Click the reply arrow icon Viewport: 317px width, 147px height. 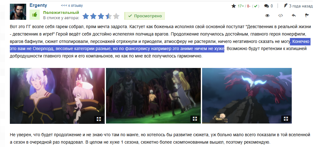click(294, 15)
